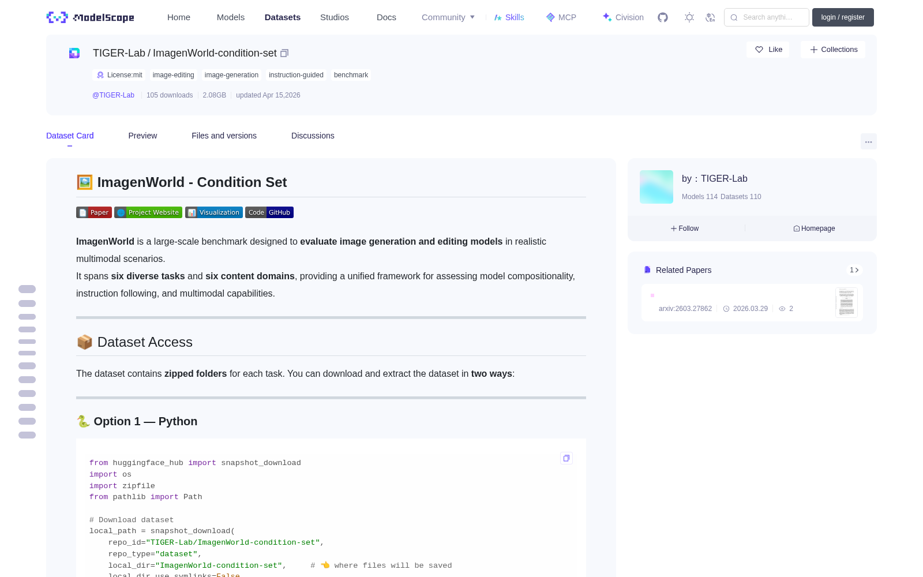923x577 pixels.
Task: Click the login / register button
Action: point(843,17)
